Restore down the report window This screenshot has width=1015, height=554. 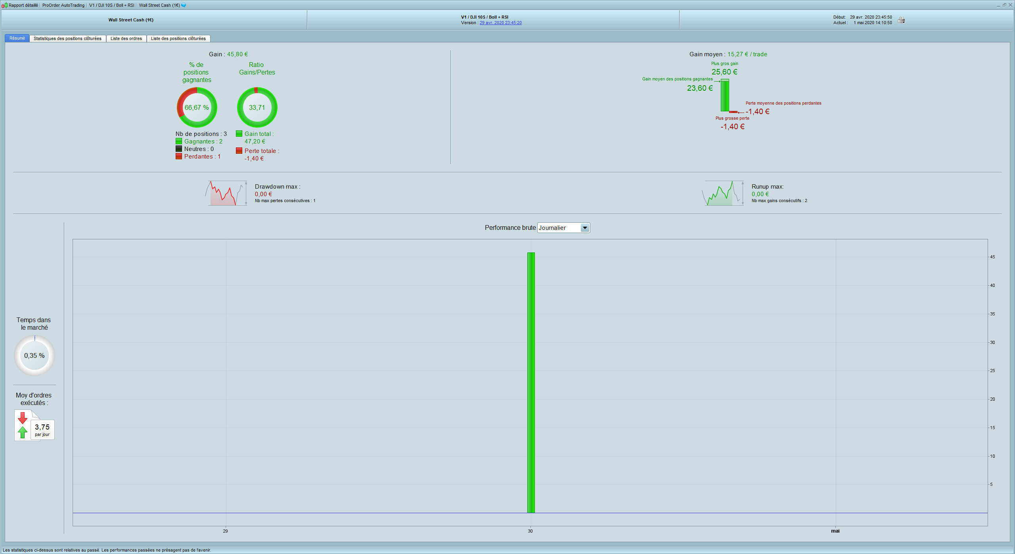1004,5
